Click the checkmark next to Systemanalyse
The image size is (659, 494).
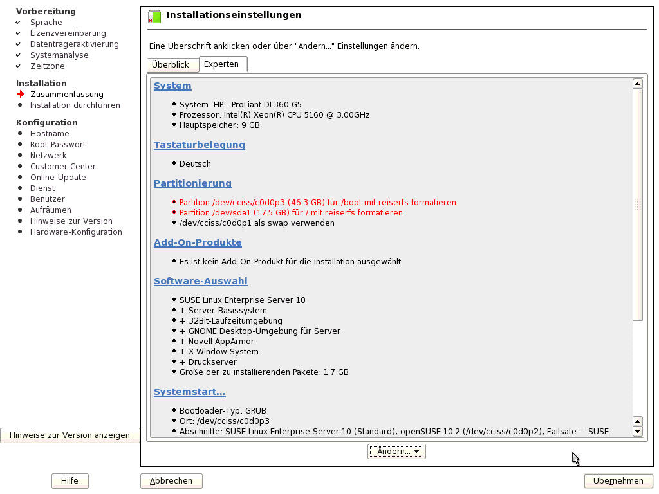click(18, 55)
